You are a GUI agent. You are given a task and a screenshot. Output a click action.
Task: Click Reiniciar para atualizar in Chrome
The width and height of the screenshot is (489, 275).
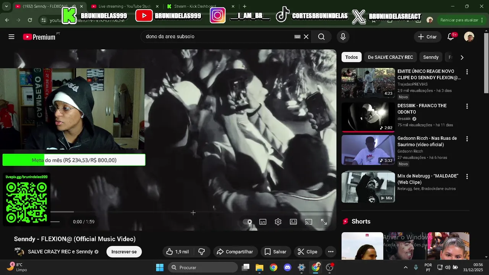tap(458, 20)
